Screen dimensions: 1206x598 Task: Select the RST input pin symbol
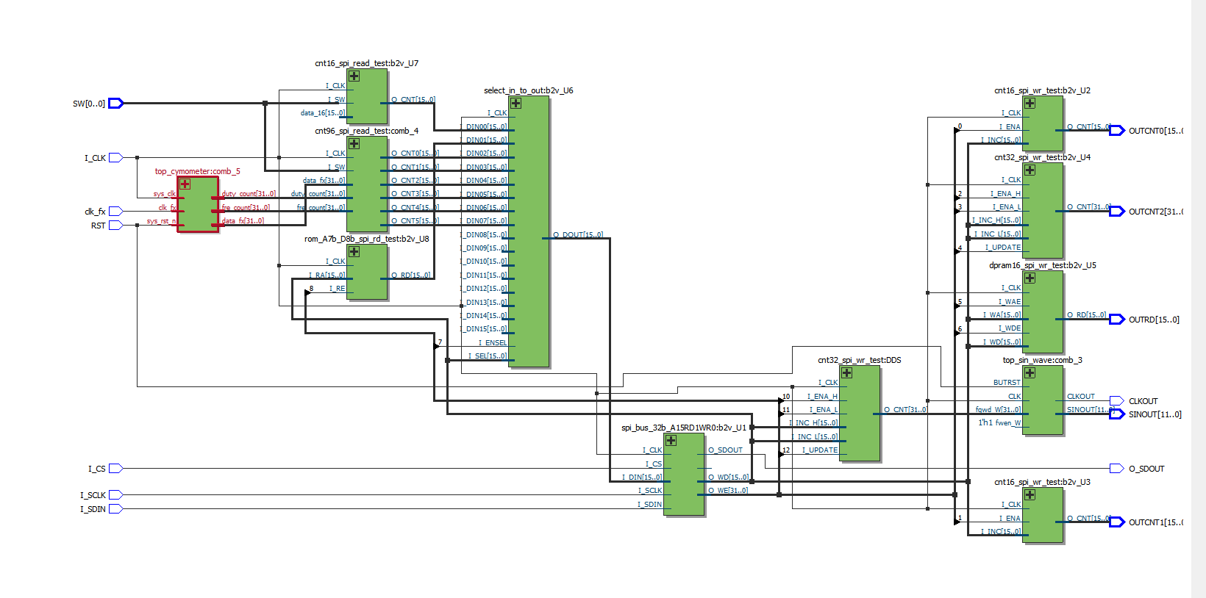click(115, 225)
